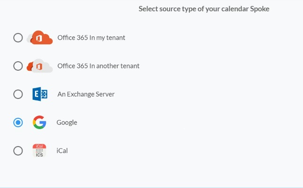Click the iCal ICS calendar icon
303x188 pixels.
[40, 150]
